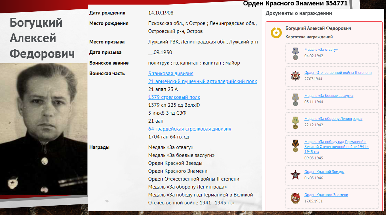
Task: Open Медаль «За боевые заслуги» document link
Action: coord(329,96)
